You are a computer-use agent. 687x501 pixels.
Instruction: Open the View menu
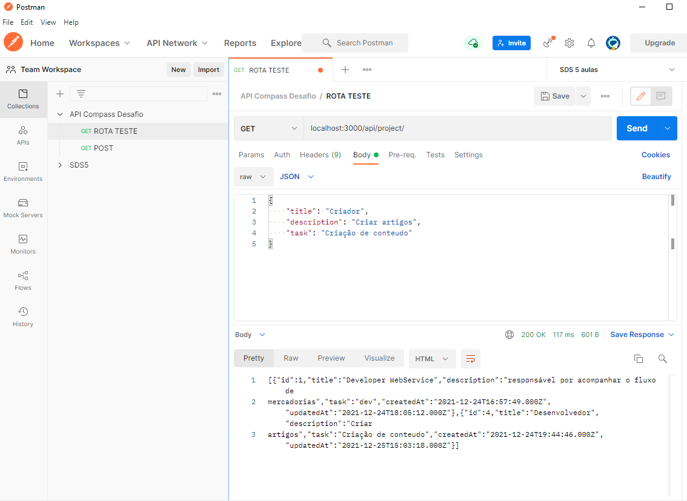[x=48, y=22]
